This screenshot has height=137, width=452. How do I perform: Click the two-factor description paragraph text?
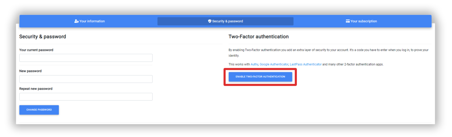[329, 53]
